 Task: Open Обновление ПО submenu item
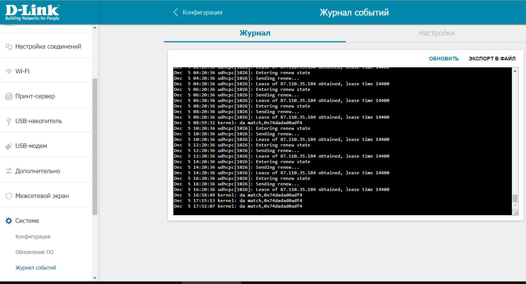35,252
